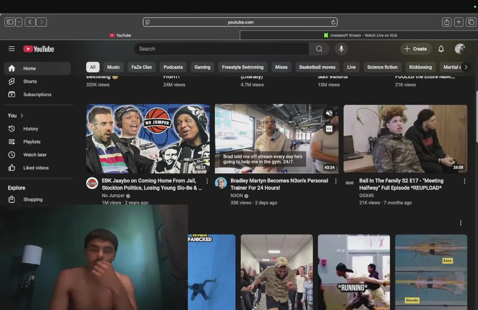Select the Gaming filter chip
Image resolution: width=478 pixels, height=310 pixels.
pos(202,67)
